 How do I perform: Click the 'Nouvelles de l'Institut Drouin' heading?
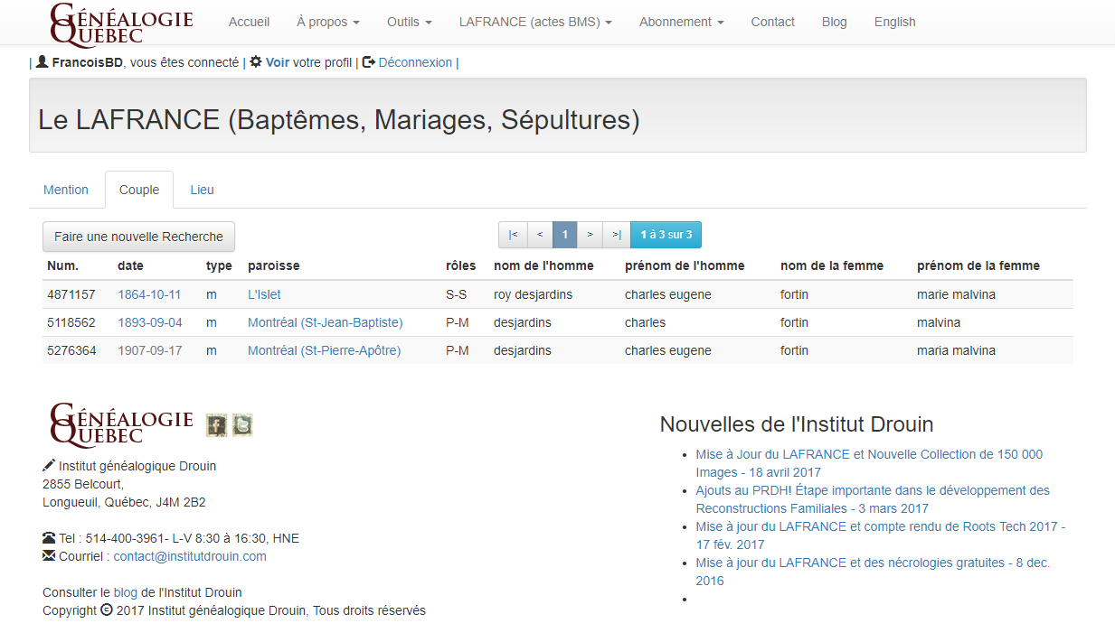[x=797, y=424]
